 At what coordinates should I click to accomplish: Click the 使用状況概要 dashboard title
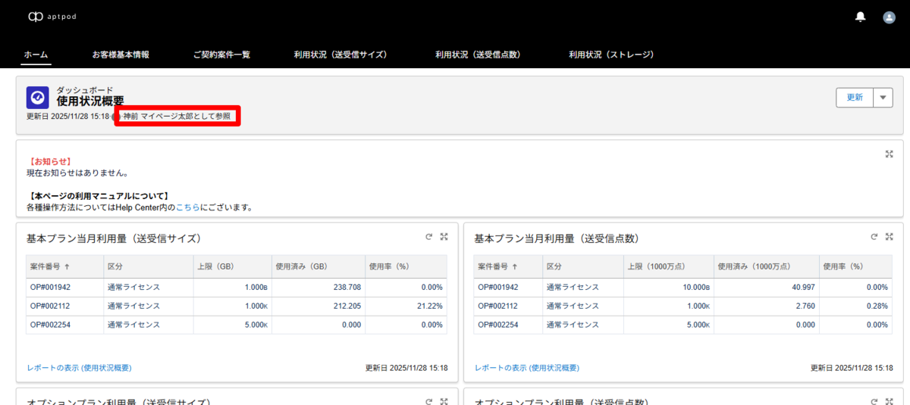90,101
